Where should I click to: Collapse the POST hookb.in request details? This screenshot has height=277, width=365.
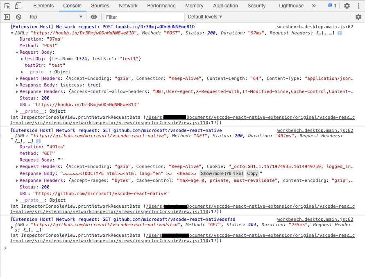[x=13, y=33]
